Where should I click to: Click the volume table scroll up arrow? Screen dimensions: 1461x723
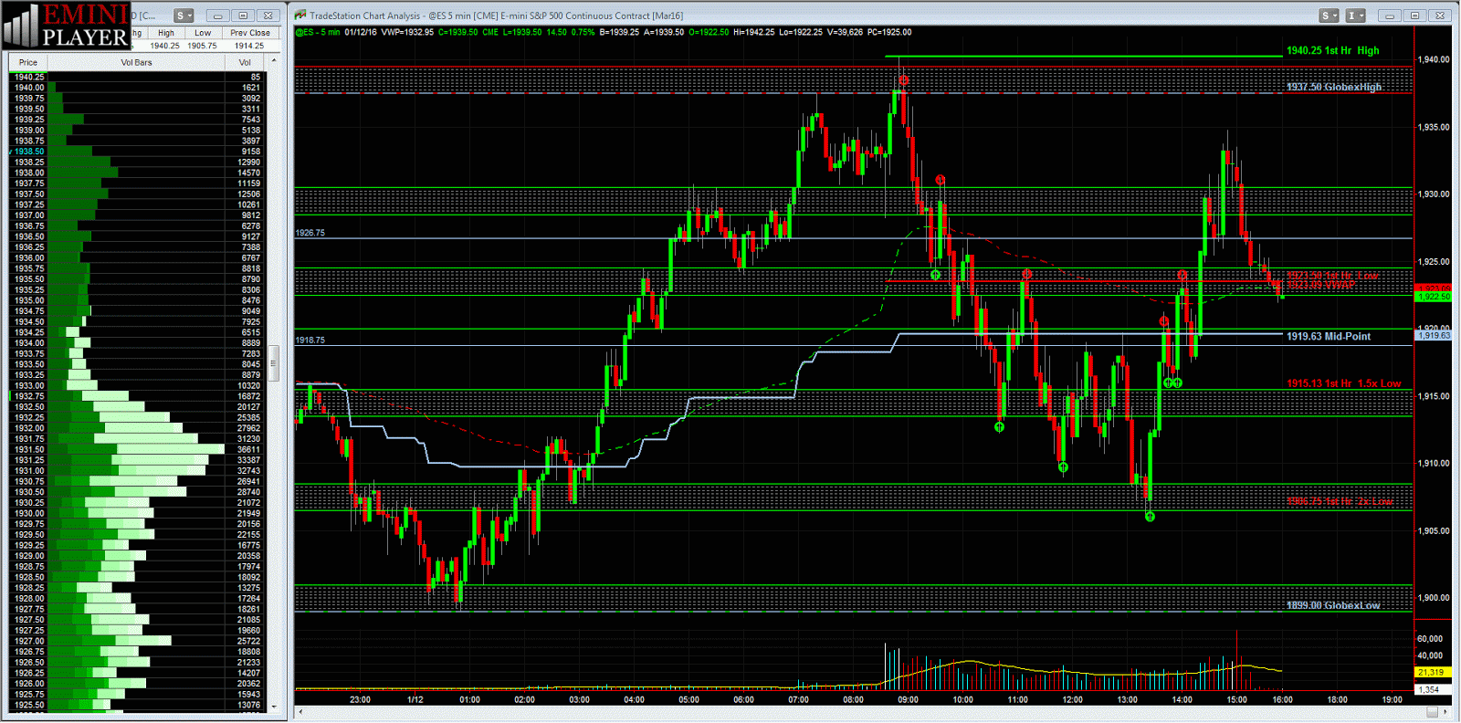click(x=273, y=62)
